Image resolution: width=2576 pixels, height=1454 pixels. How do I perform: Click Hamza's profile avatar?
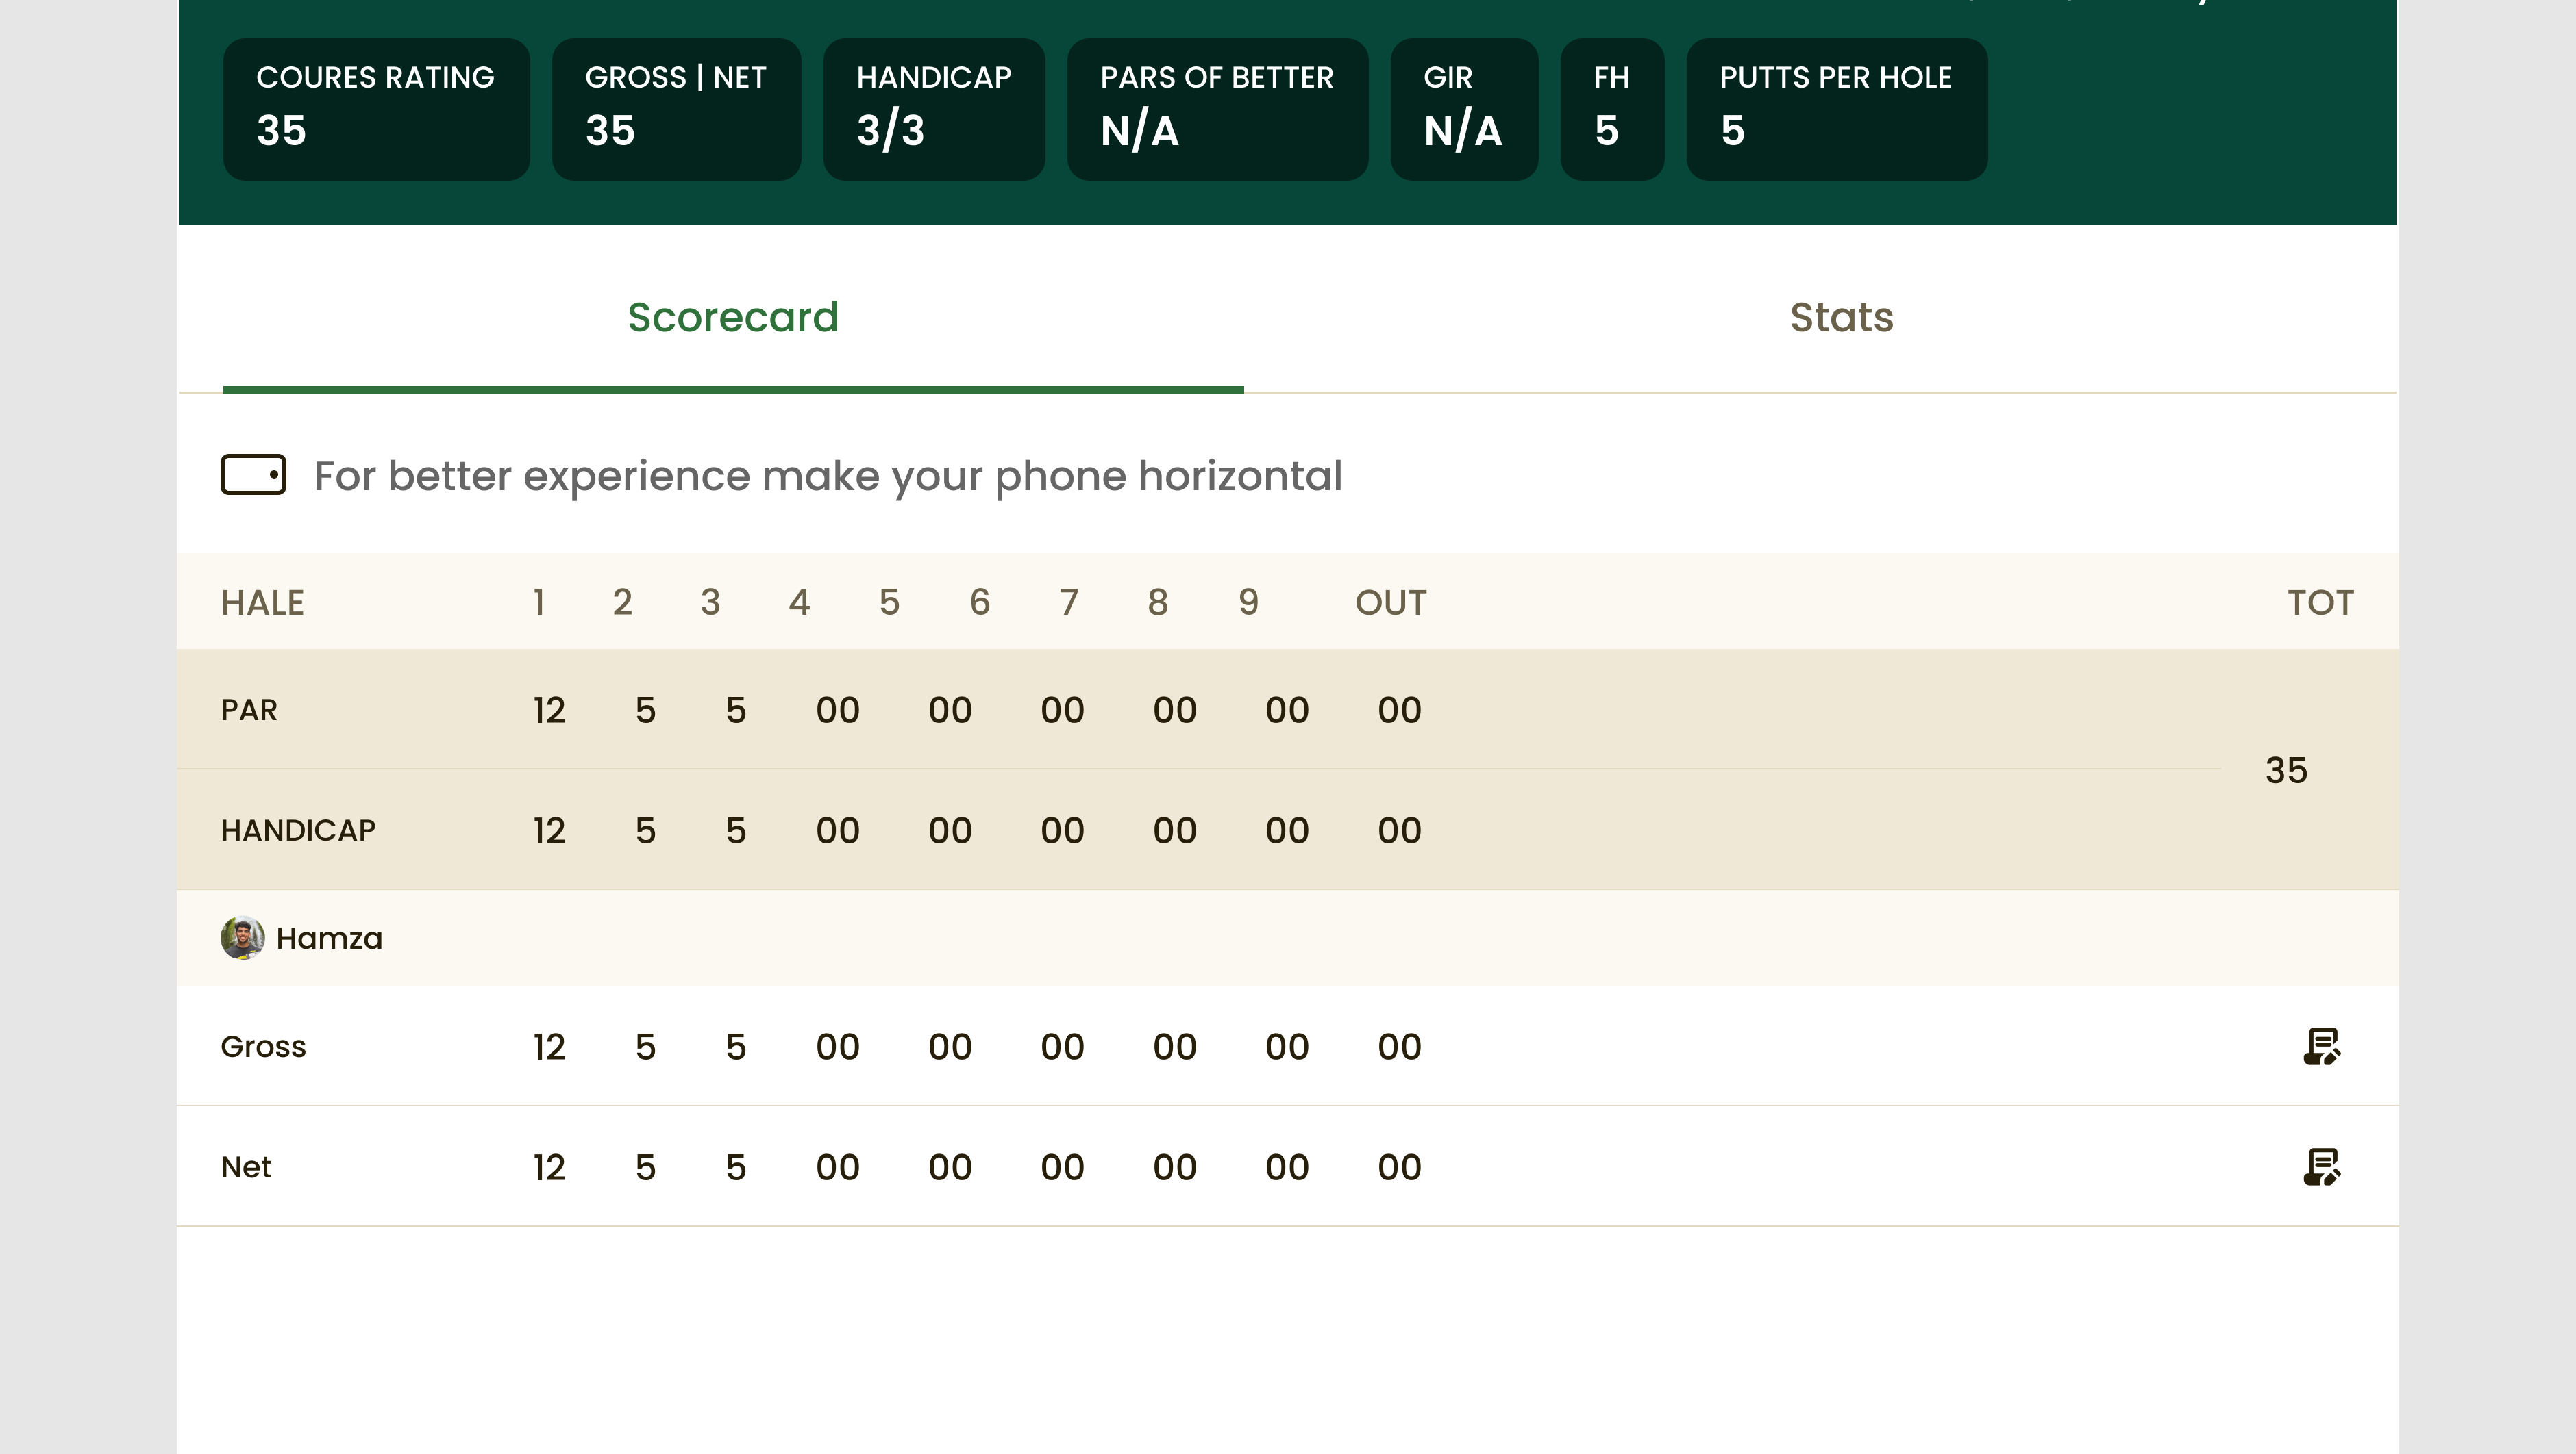tap(242, 939)
